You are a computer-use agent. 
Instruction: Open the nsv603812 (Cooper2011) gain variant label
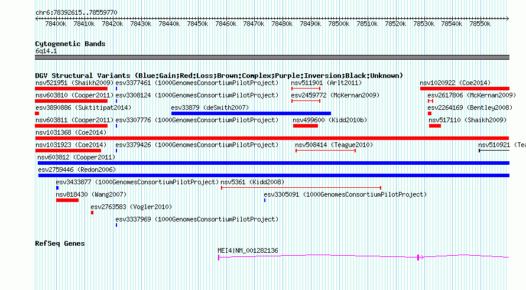pyautogui.click(x=77, y=157)
